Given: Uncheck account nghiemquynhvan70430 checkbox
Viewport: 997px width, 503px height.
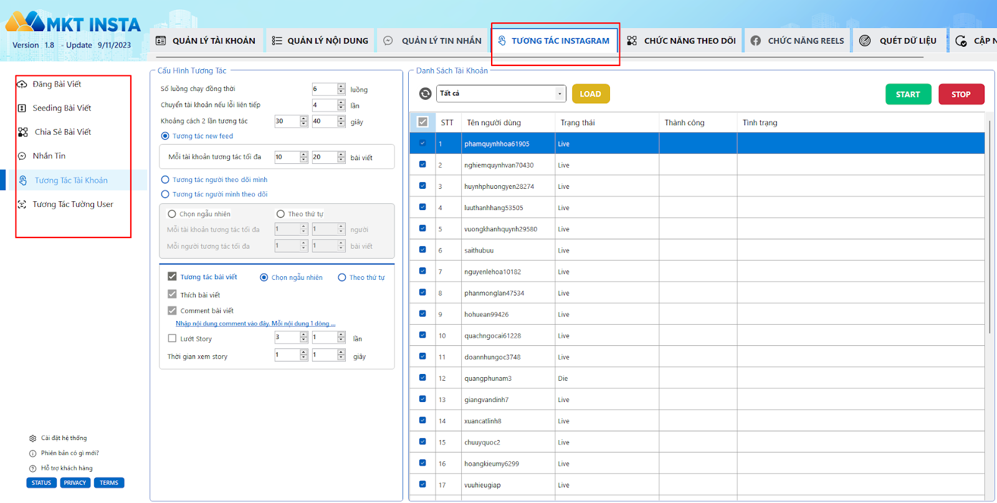Looking at the screenshot, I should click(x=422, y=165).
